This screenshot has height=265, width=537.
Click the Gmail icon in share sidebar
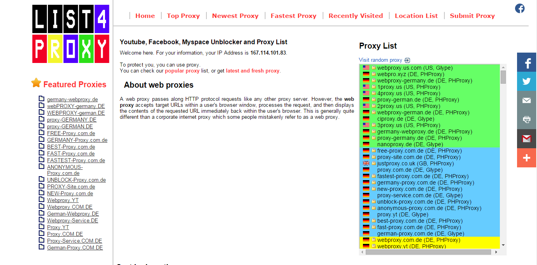click(527, 139)
